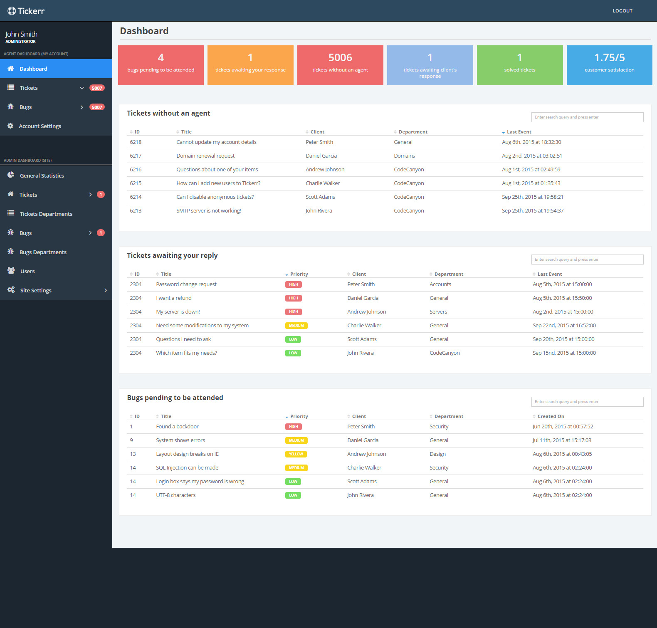657x628 pixels.
Task: Collapse the agent Tickets submenu chevron
Action: click(x=82, y=88)
